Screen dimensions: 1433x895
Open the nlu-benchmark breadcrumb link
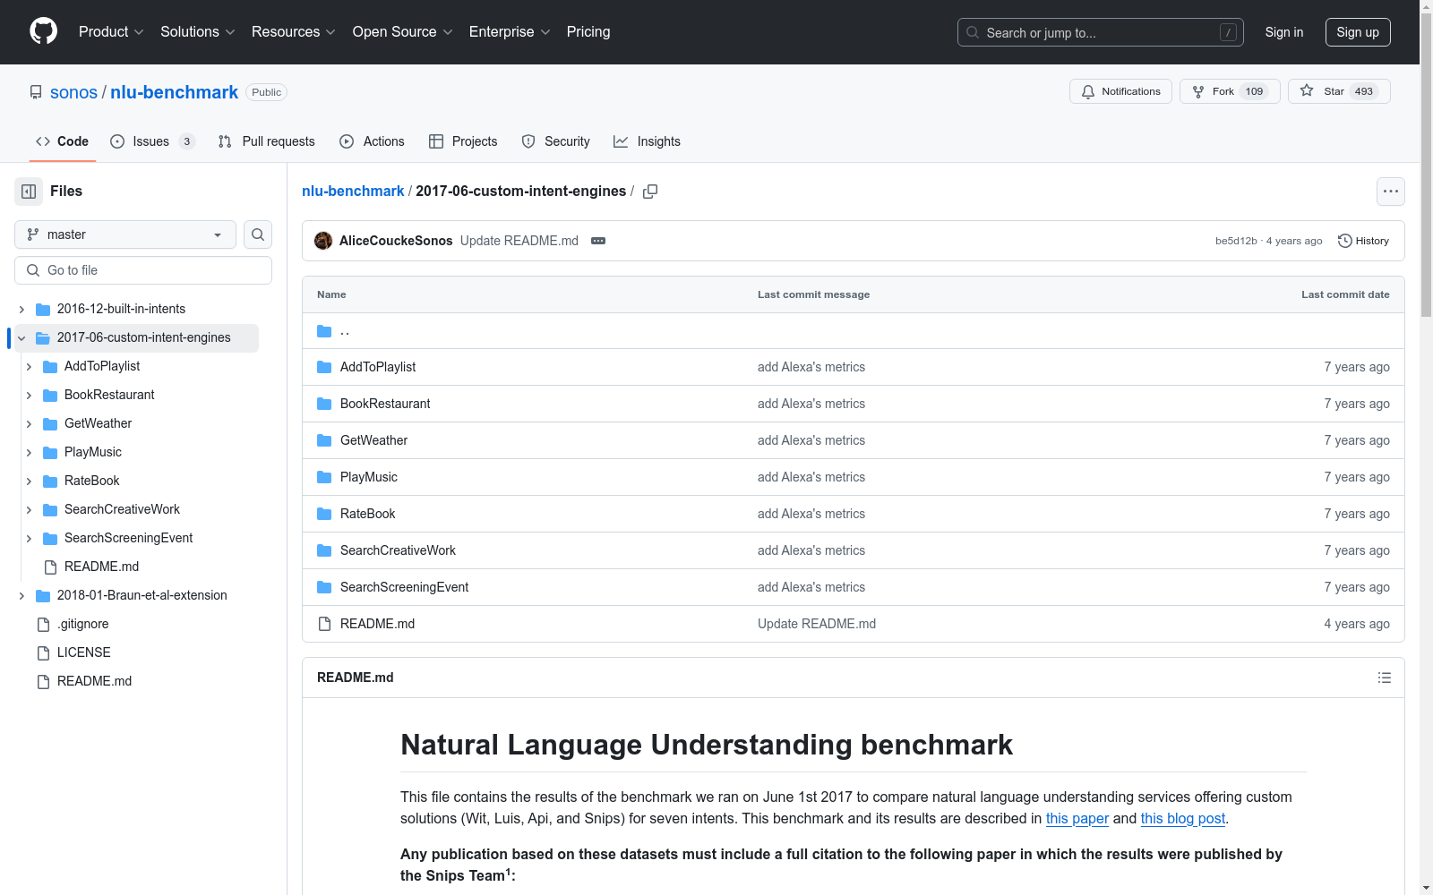pyautogui.click(x=353, y=192)
